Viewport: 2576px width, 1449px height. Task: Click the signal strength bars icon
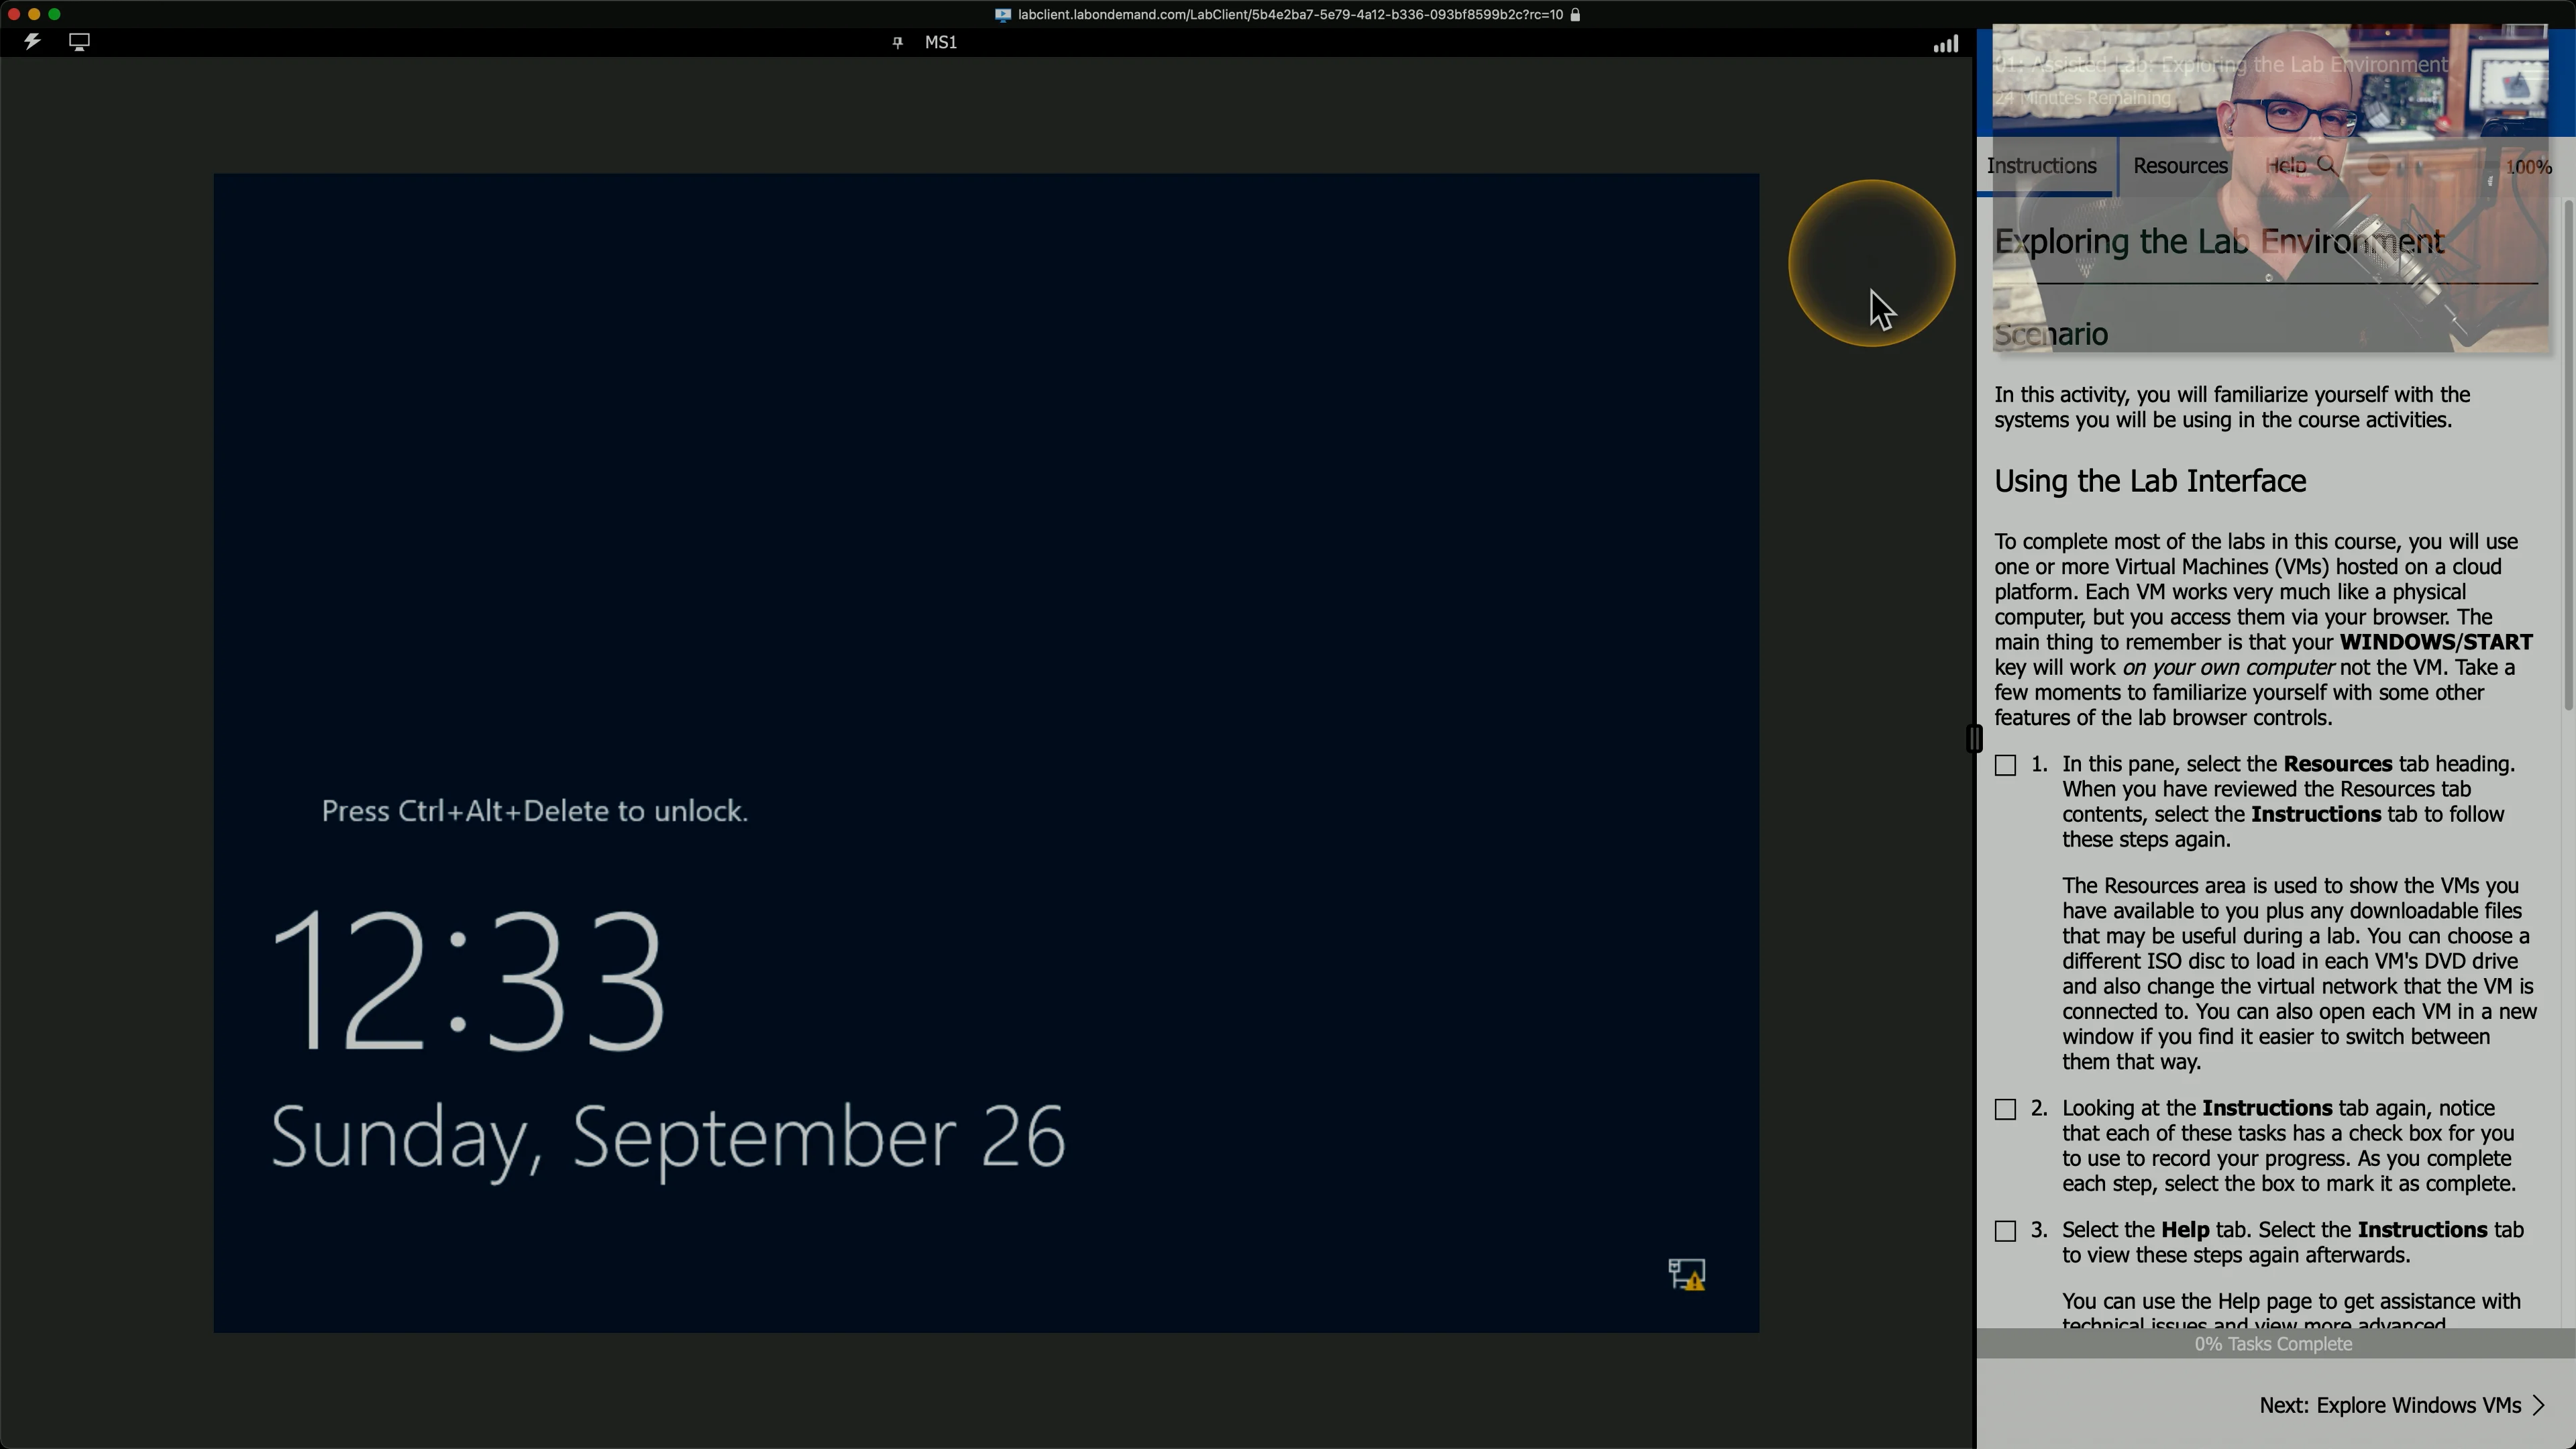[1945, 43]
